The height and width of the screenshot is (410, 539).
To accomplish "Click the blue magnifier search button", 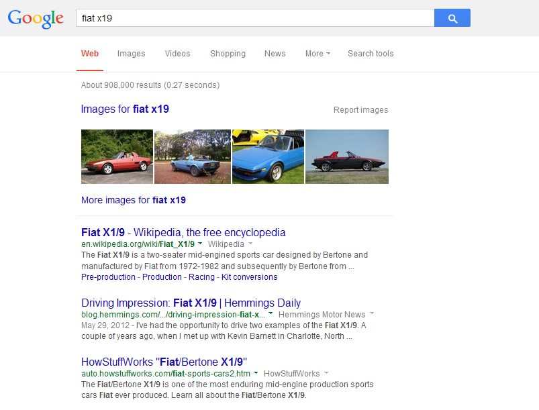I will [x=452, y=18].
